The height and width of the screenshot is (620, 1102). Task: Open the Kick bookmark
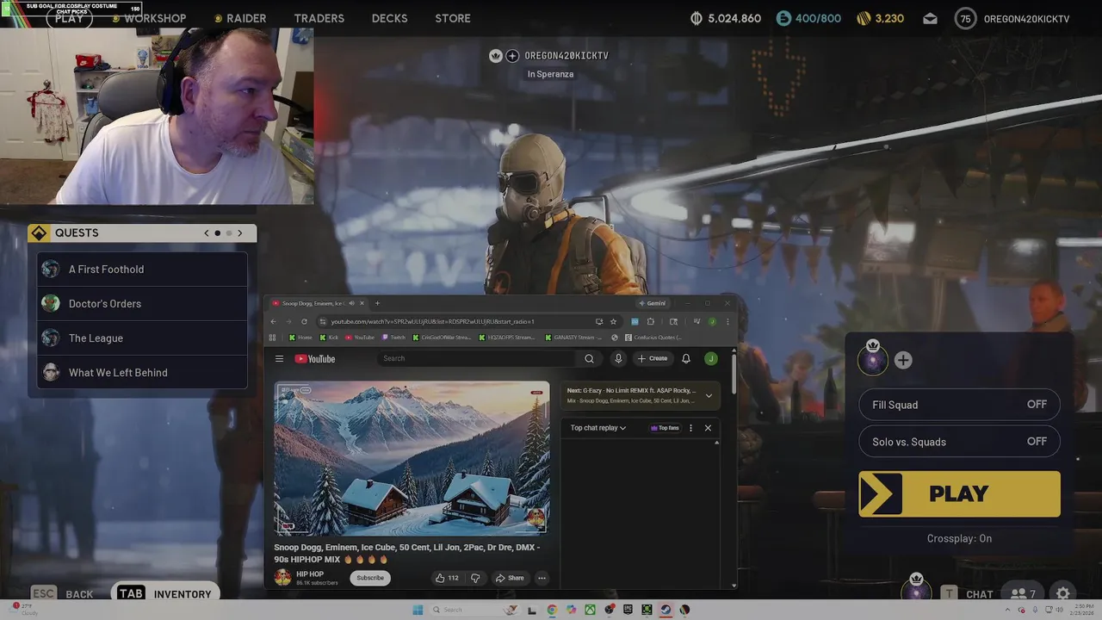point(329,338)
